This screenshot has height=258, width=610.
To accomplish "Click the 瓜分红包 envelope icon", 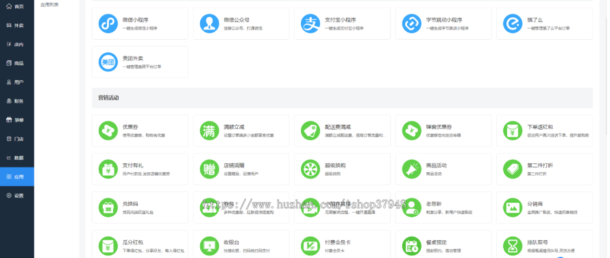I will click(108, 246).
